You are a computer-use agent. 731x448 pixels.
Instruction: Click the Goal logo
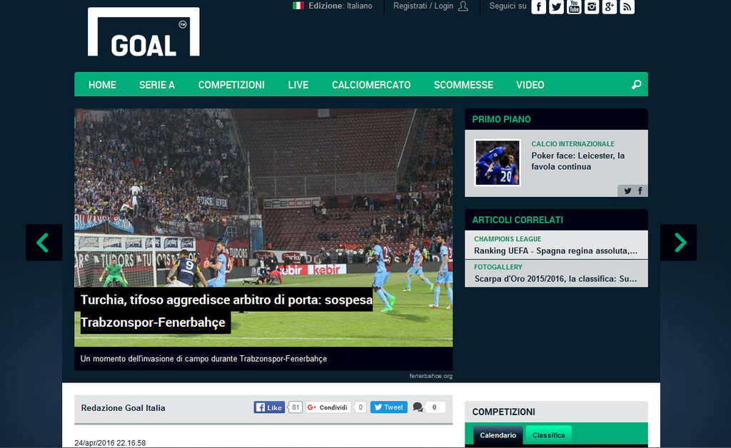pos(143,33)
